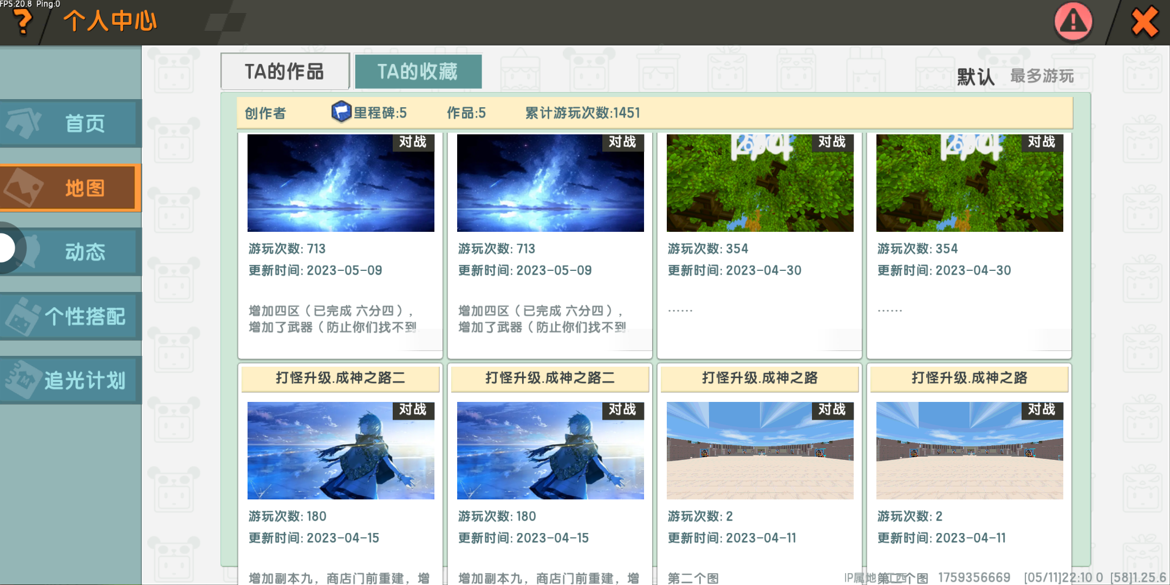Click the red warning report icon
Viewport: 1170px width, 585px height.
click(1073, 22)
